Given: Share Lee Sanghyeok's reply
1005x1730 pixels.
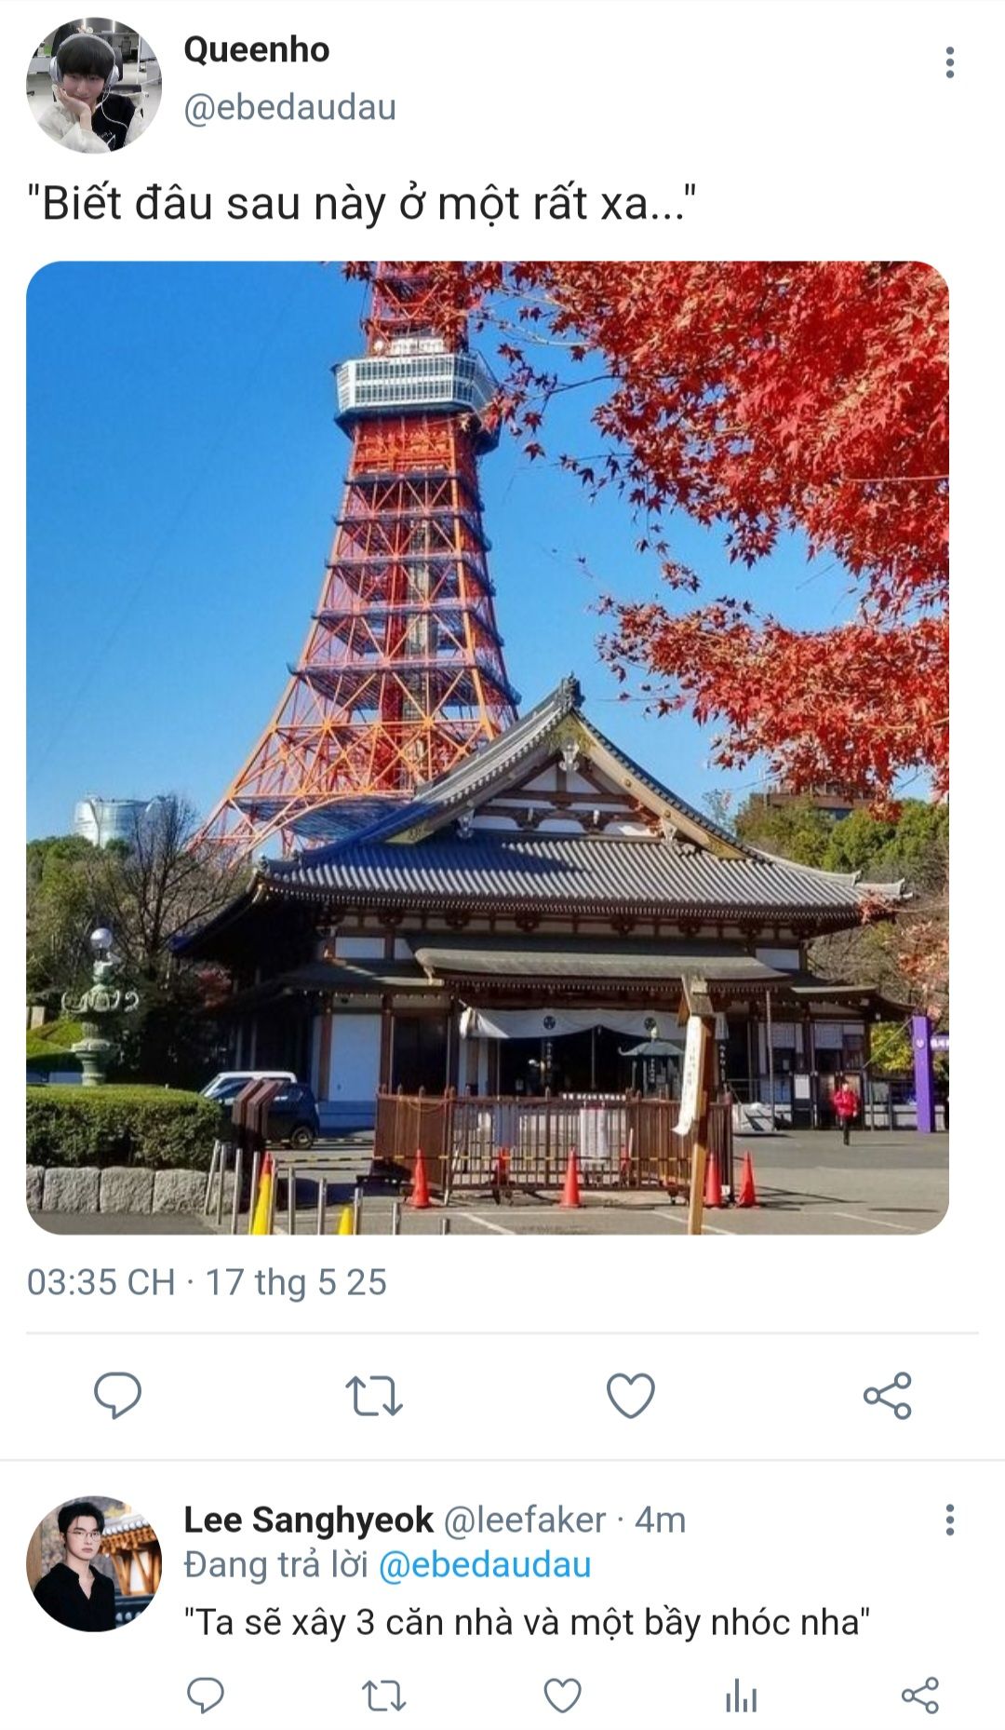Looking at the screenshot, I should click(x=920, y=1696).
